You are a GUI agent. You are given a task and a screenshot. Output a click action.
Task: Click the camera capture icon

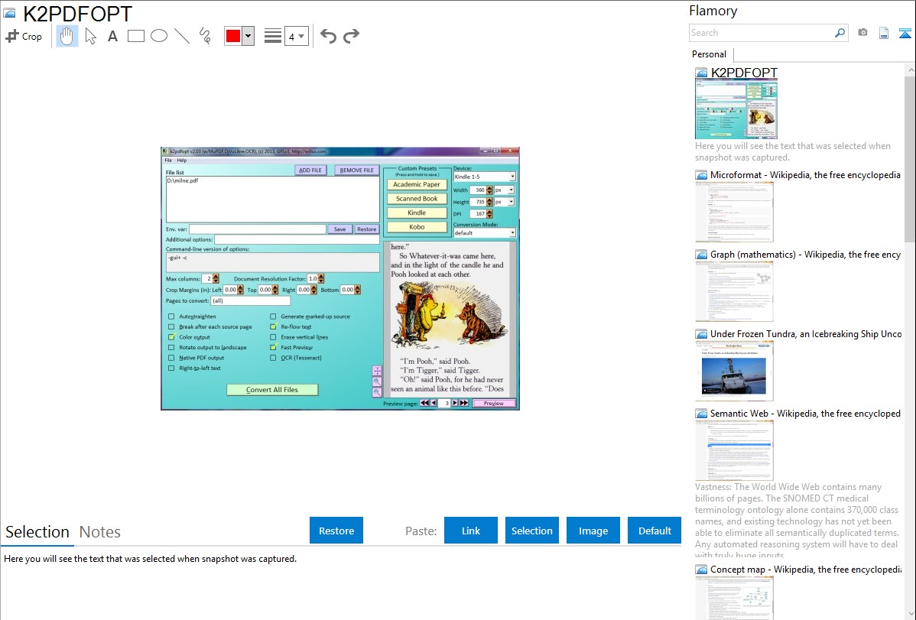pyautogui.click(x=862, y=33)
